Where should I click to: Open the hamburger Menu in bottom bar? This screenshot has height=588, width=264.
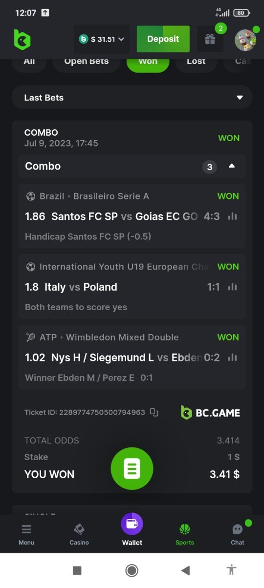(x=26, y=534)
